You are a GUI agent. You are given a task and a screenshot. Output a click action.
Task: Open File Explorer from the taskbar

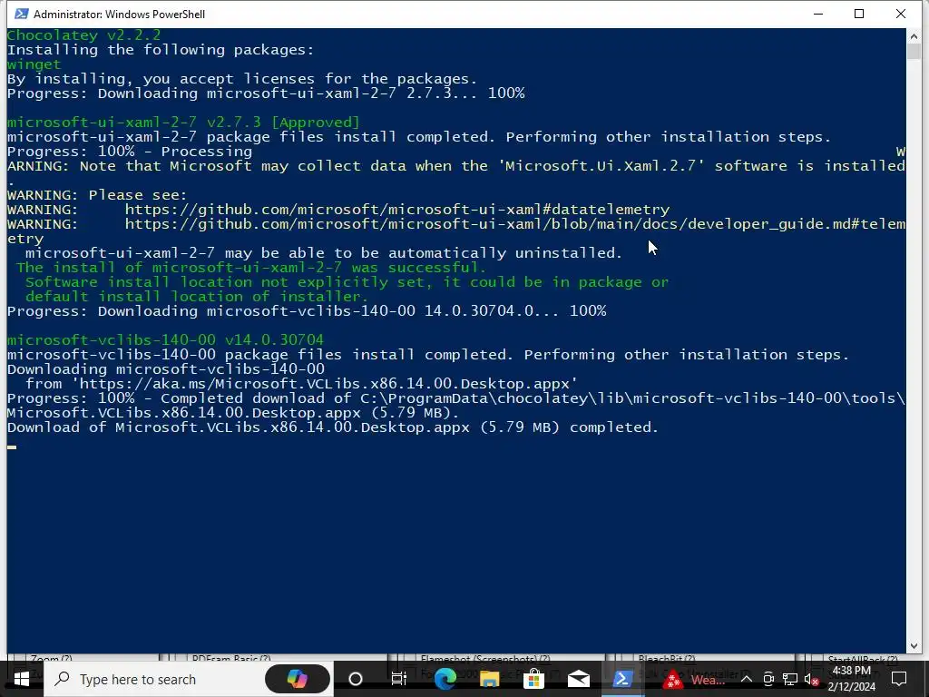[x=489, y=679]
